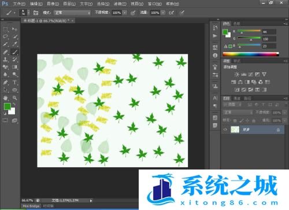Open the History panel icon in dock
The width and height of the screenshot is (289, 210).
215,28
